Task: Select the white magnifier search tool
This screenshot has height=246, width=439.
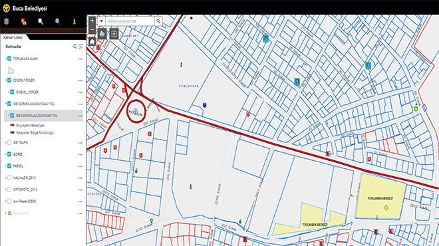Action: [x=41, y=21]
